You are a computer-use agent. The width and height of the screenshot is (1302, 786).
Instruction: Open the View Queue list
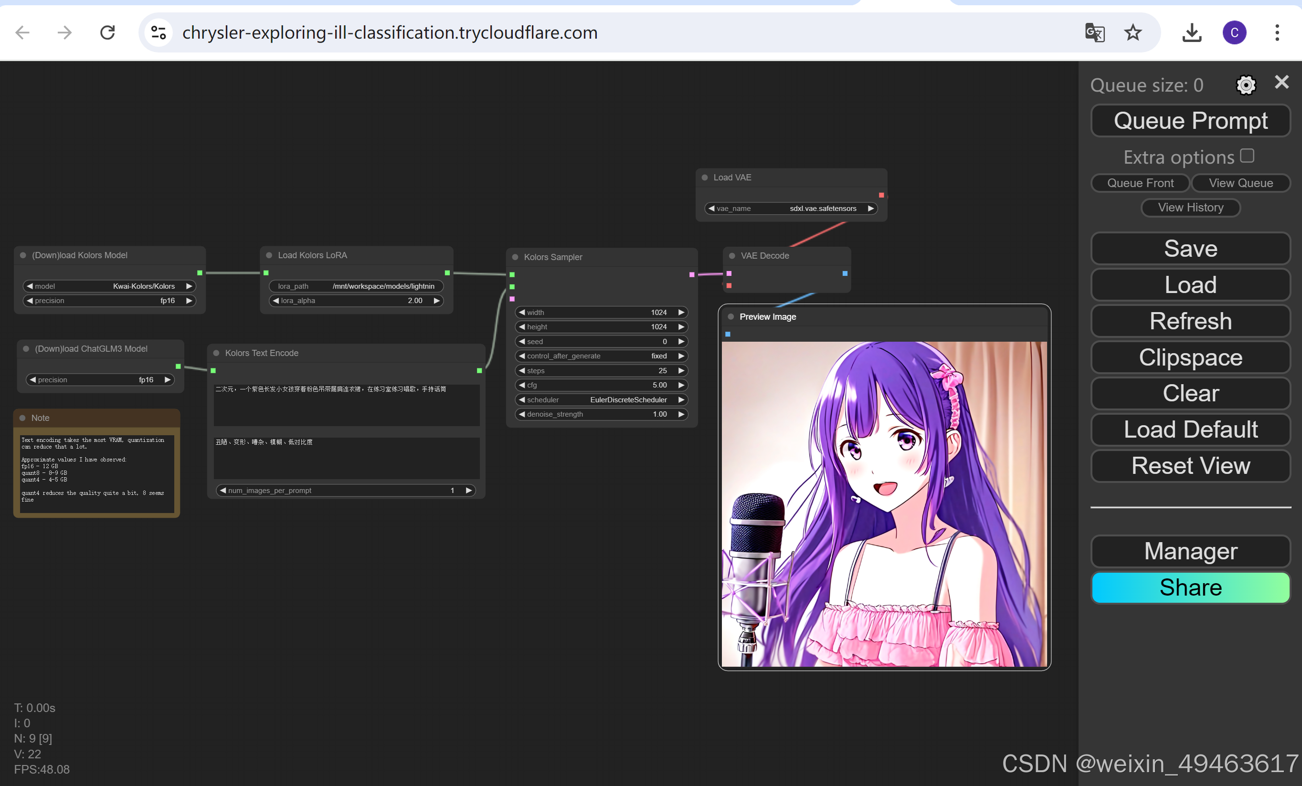coord(1240,183)
